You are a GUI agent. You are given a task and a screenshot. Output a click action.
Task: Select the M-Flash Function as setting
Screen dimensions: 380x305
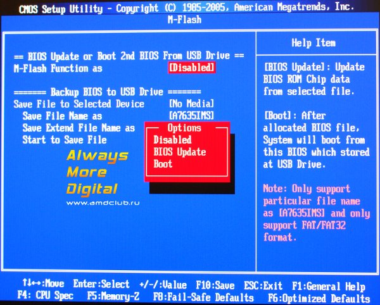[x=58, y=68]
